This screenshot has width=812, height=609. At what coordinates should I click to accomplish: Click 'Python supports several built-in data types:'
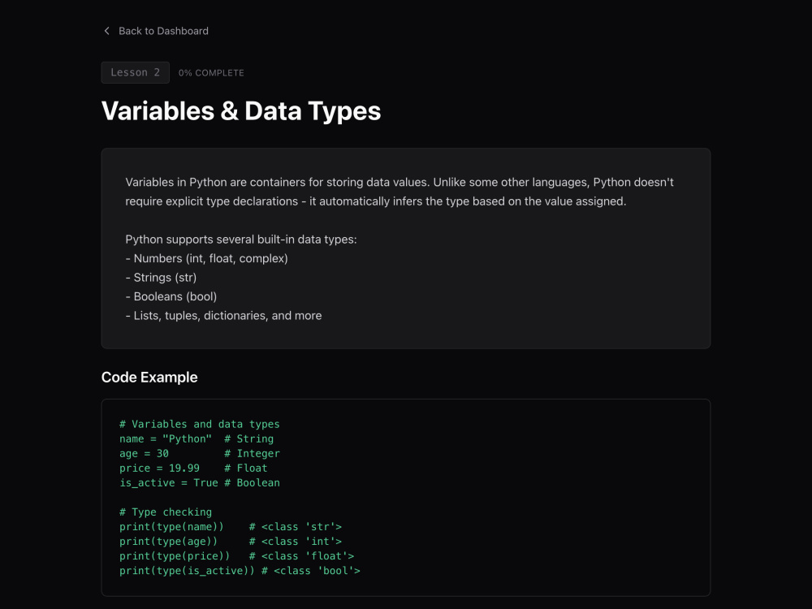[241, 240]
